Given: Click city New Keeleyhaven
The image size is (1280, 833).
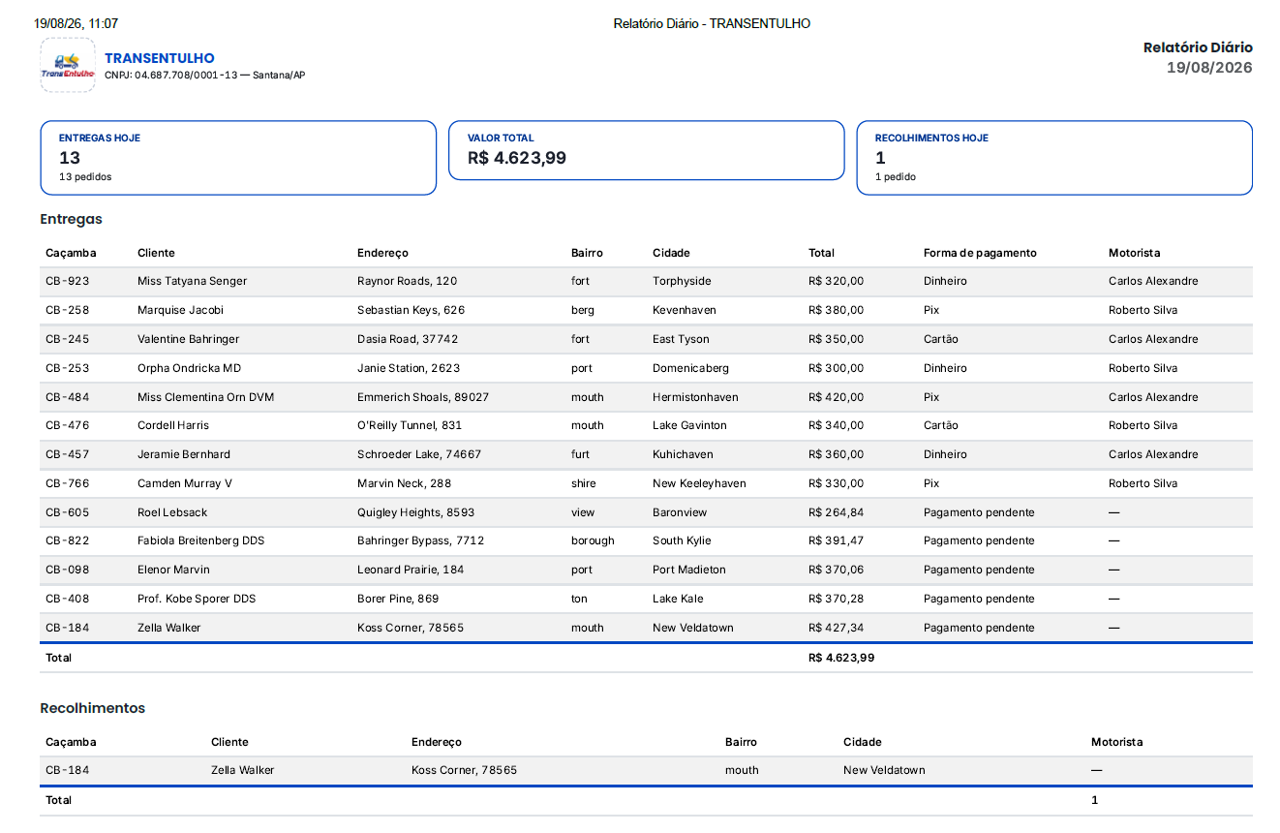Looking at the screenshot, I should 699,483.
